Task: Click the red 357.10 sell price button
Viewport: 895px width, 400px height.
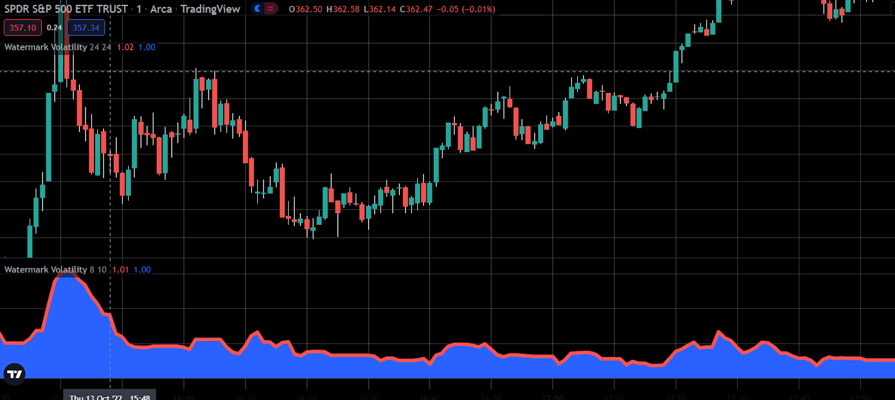Action: coord(23,27)
